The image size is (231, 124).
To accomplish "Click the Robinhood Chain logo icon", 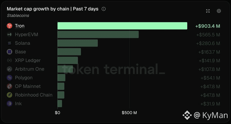I will tap(10, 95).
